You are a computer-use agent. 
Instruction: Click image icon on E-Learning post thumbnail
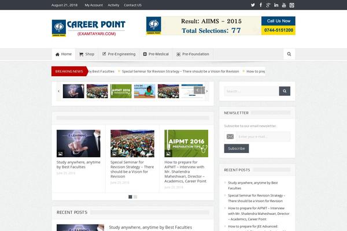point(60,154)
